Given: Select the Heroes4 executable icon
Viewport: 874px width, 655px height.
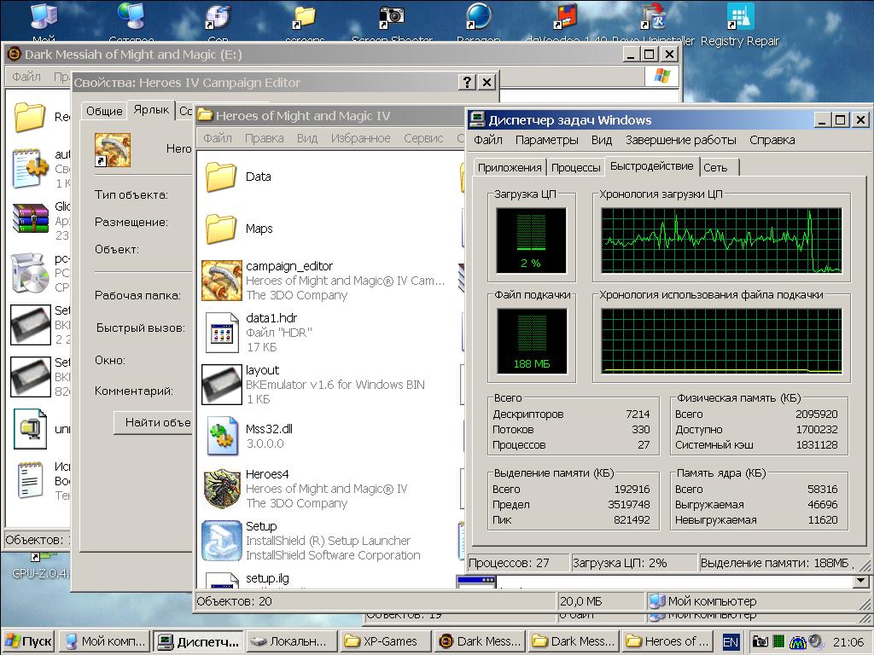Looking at the screenshot, I should coord(222,489).
